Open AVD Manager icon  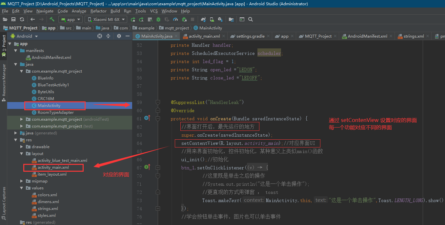point(212,19)
